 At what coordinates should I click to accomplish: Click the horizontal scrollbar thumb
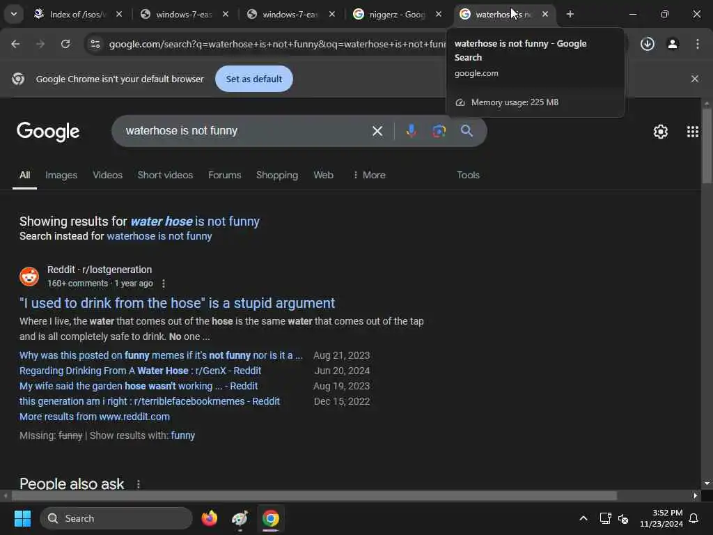(x=314, y=495)
